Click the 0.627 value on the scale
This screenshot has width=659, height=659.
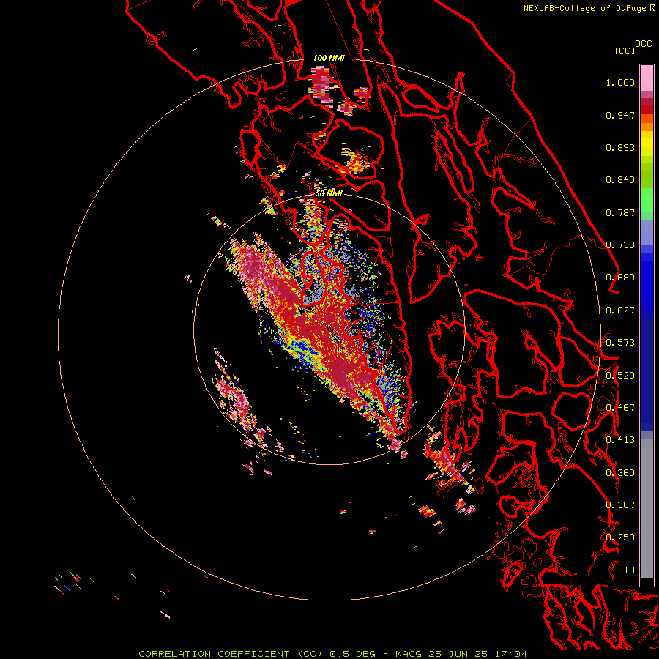coord(620,310)
